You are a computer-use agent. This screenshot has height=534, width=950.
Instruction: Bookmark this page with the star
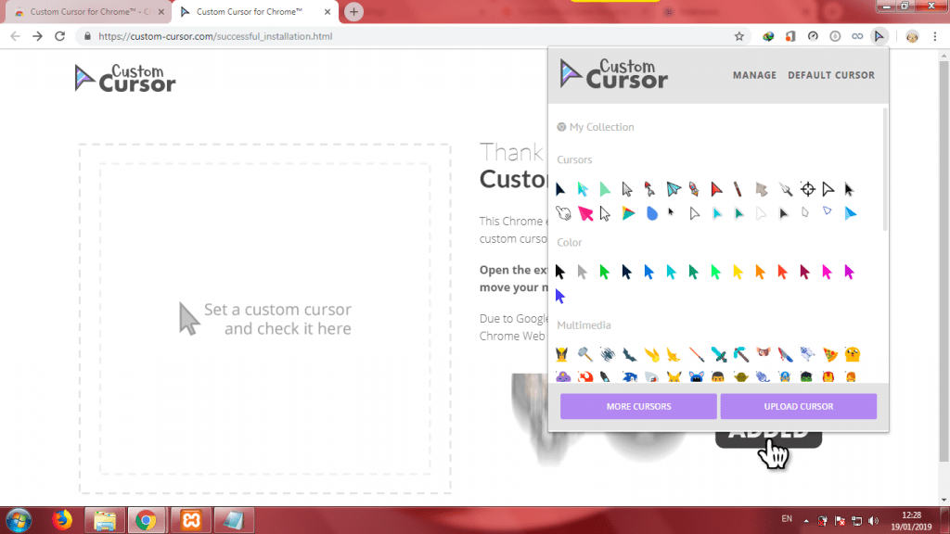739,36
